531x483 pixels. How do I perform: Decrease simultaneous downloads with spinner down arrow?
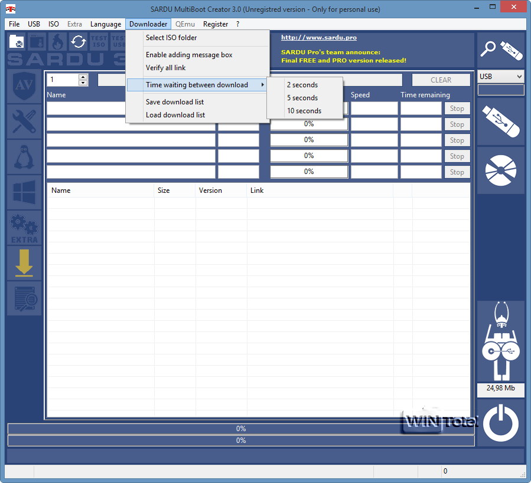pyautogui.click(x=83, y=83)
